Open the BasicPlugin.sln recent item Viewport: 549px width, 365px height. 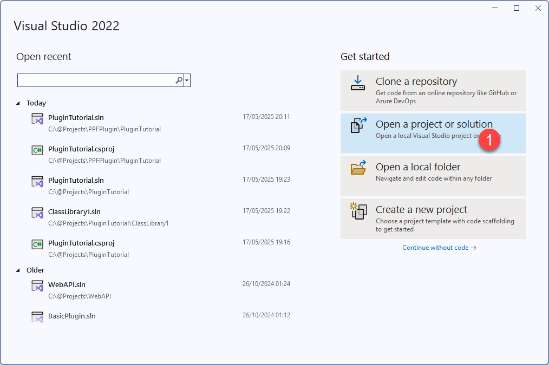(72, 316)
